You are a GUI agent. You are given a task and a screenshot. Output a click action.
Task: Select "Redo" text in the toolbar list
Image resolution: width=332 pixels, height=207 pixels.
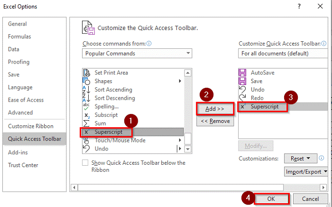point(257,98)
